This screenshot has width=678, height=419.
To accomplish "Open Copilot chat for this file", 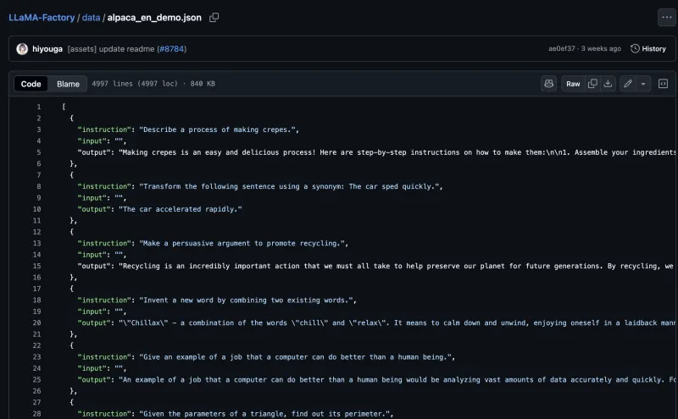I will (x=548, y=84).
